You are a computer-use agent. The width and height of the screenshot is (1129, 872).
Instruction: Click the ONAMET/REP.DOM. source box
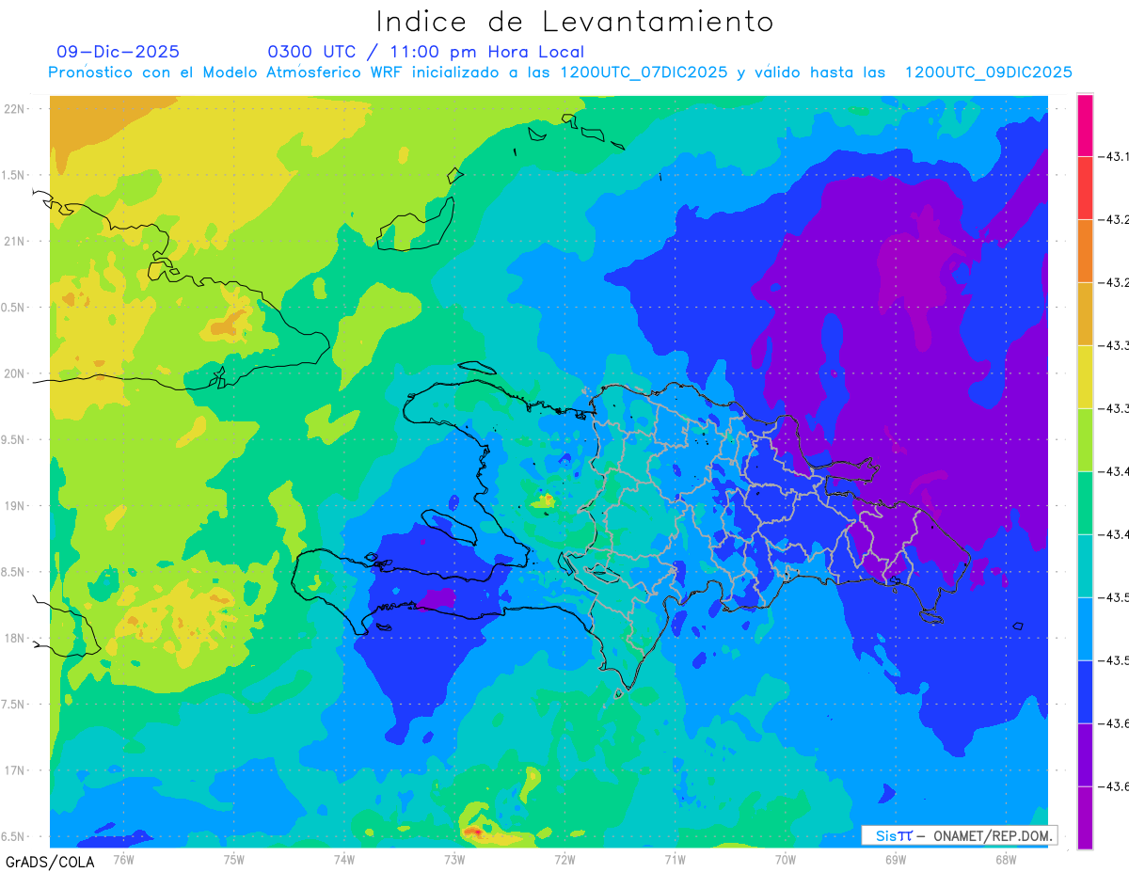(958, 835)
